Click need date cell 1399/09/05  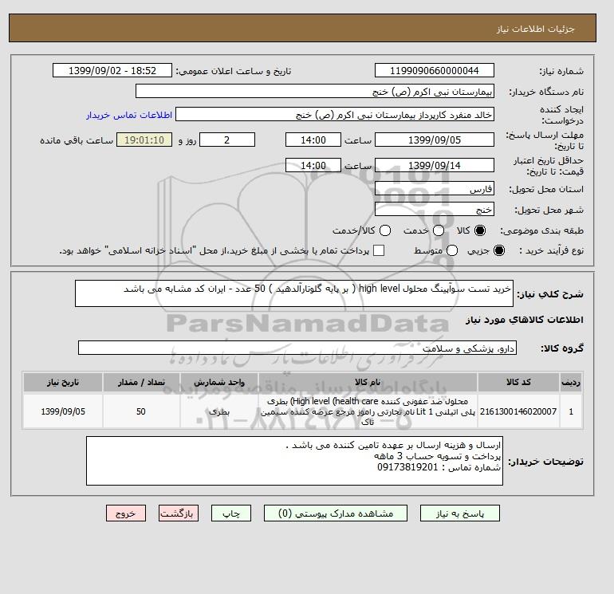point(63,411)
